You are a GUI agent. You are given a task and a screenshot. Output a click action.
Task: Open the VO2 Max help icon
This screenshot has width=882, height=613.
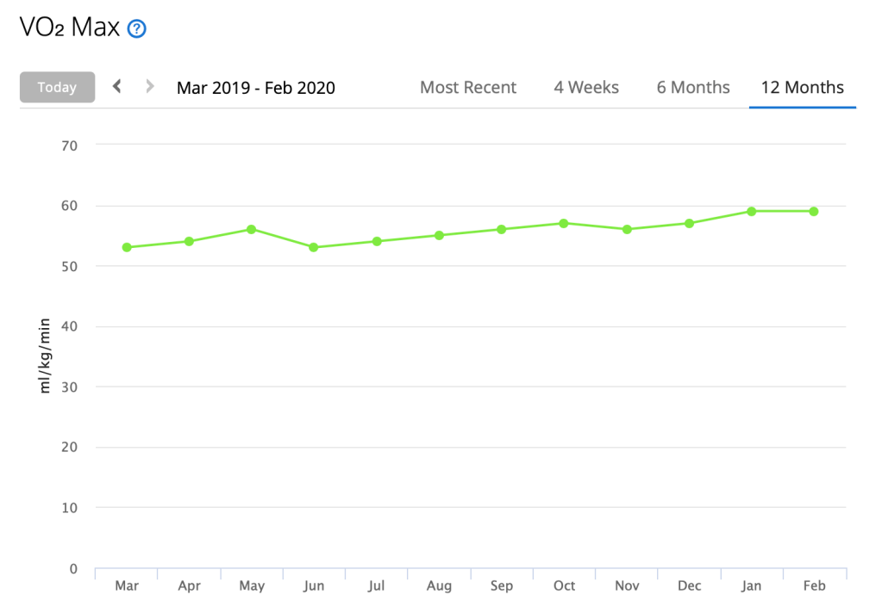click(x=136, y=29)
